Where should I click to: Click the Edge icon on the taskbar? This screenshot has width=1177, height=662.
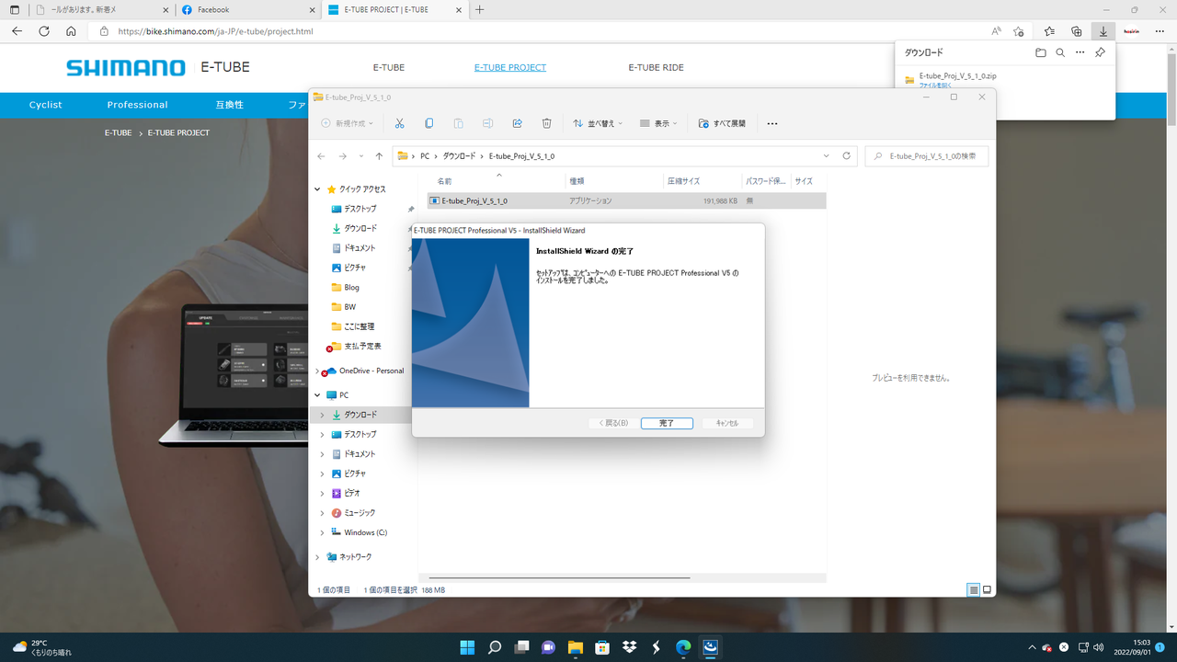coord(683,647)
